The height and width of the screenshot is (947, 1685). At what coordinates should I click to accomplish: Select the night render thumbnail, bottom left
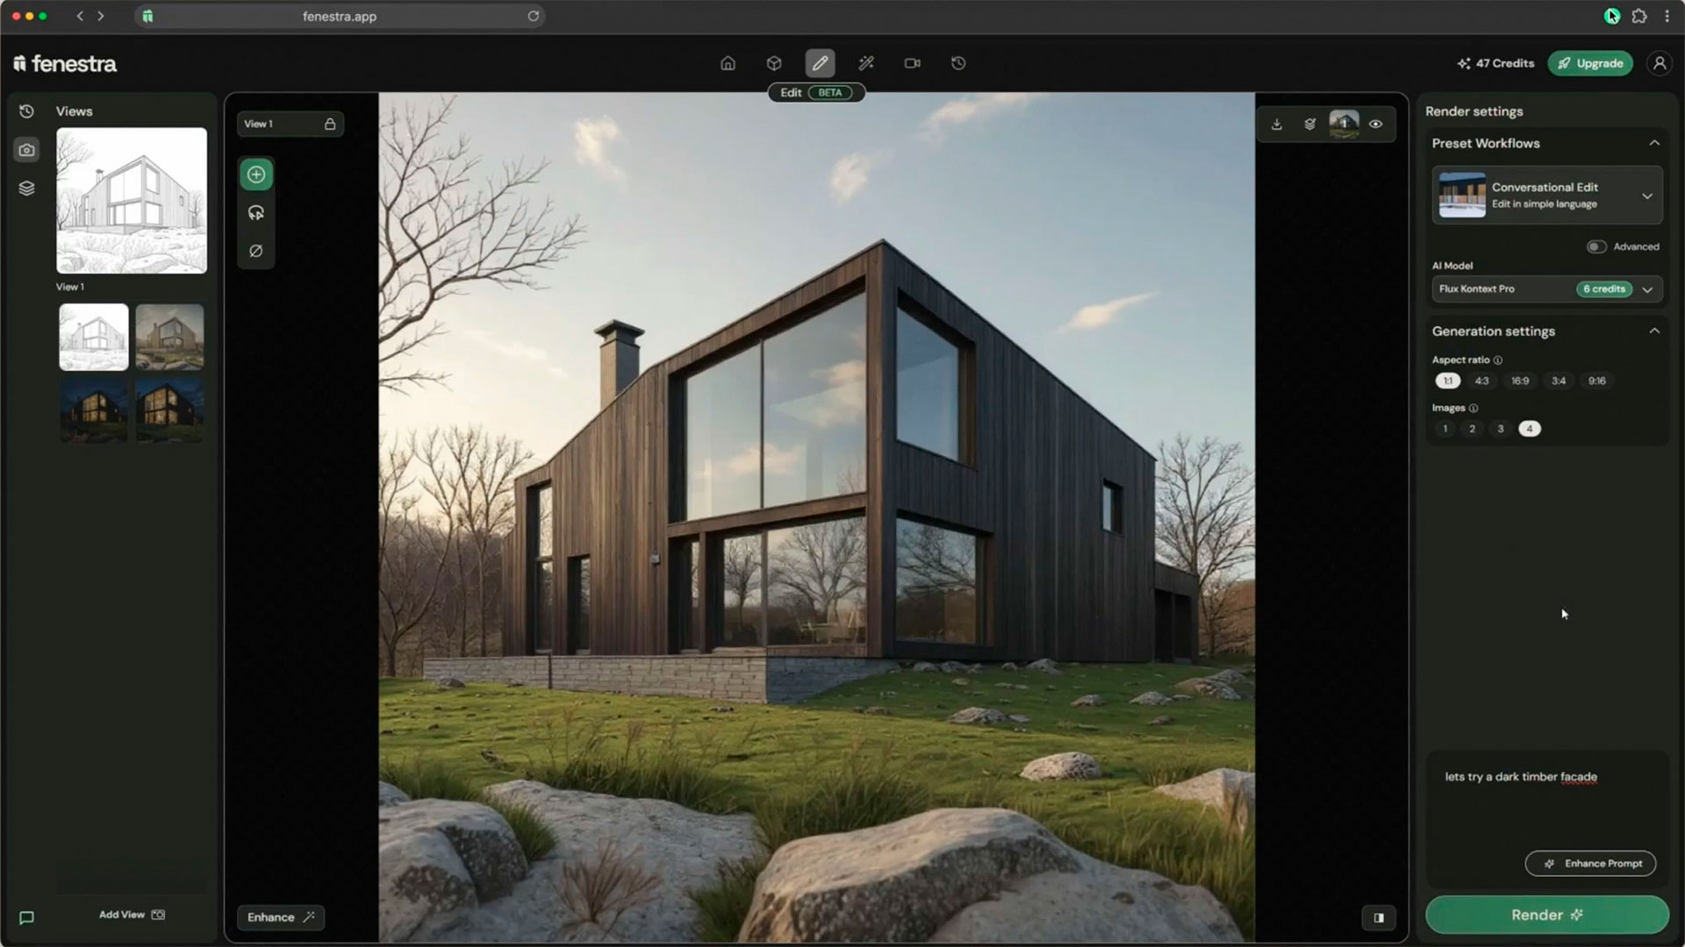click(94, 410)
